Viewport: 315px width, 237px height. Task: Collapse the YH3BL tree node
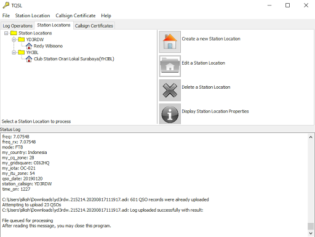14,52
